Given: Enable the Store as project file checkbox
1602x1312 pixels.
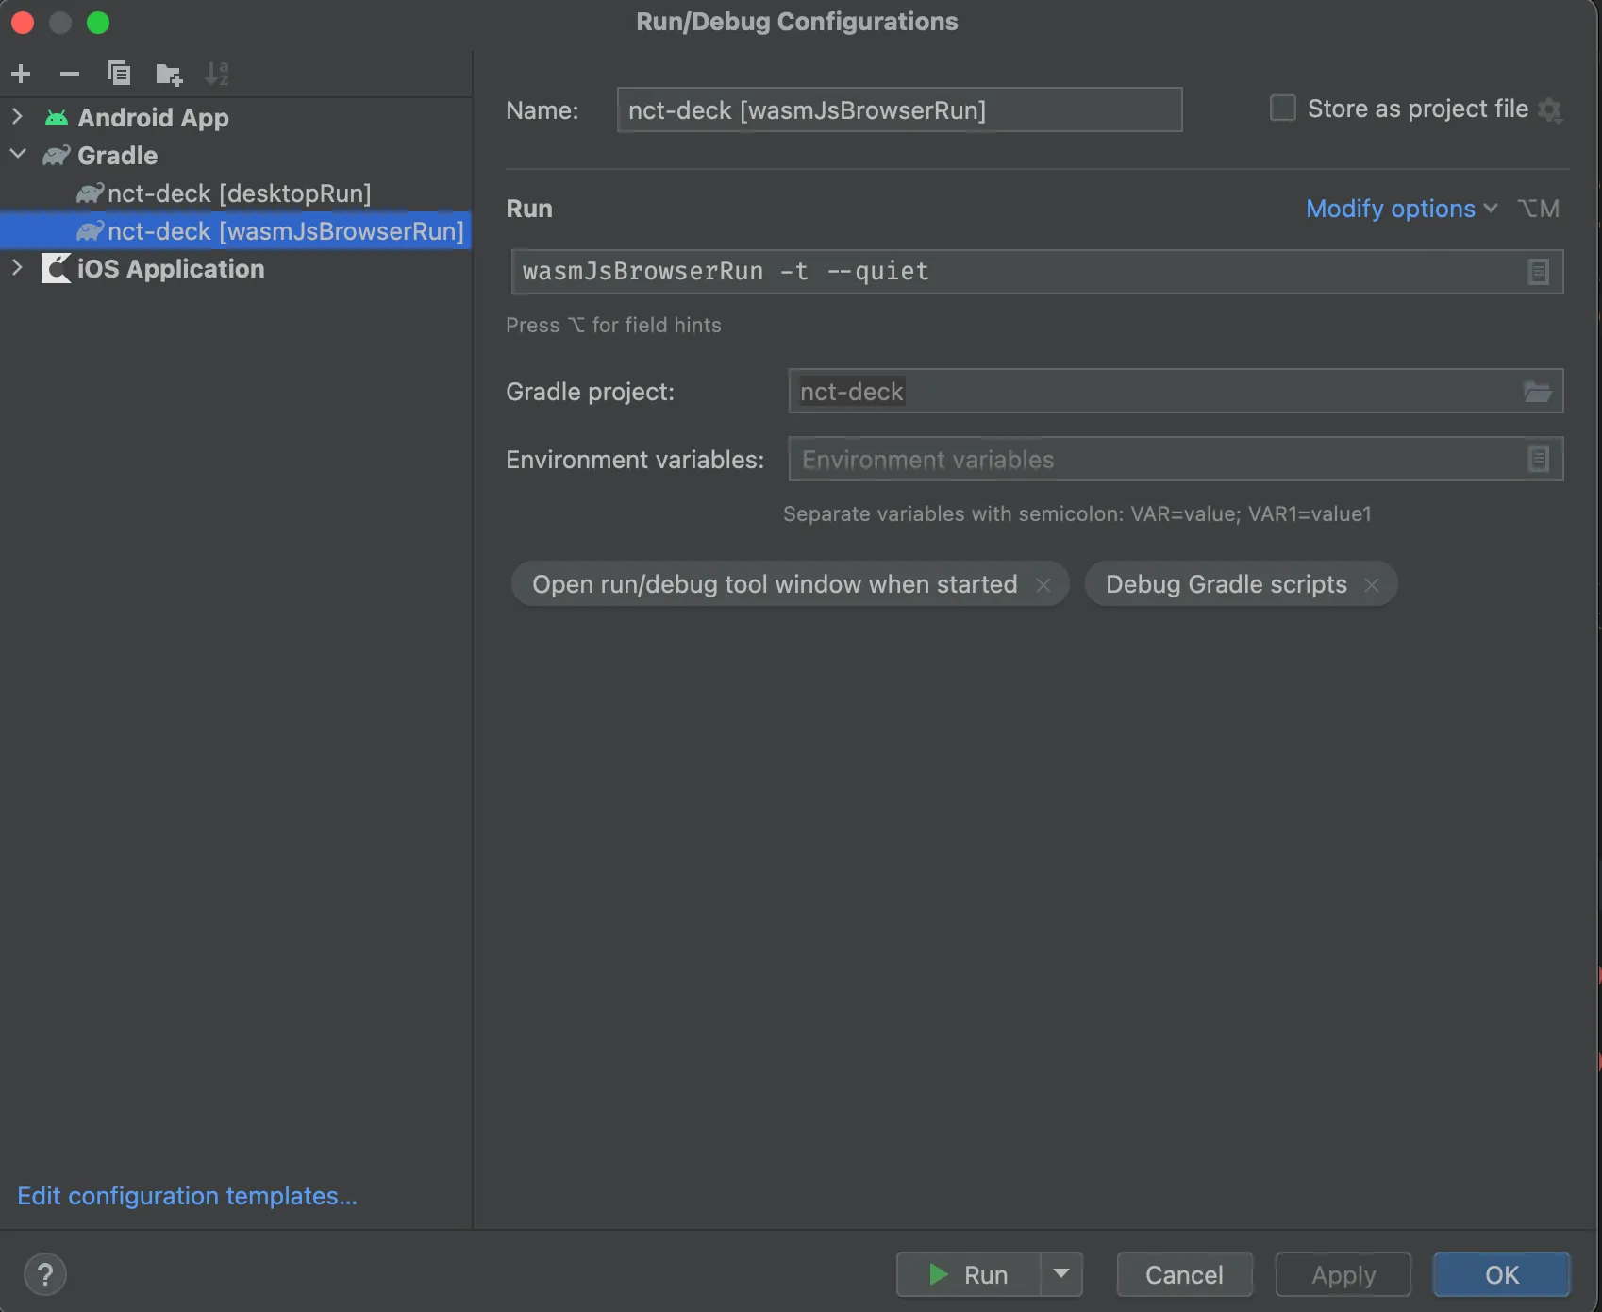Looking at the screenshot, I should coord(1283,109).
